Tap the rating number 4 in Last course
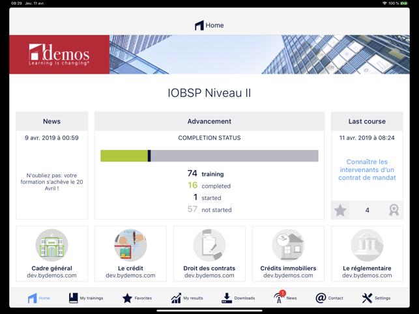Screen dimensions: 419x314 click(367, 210)
